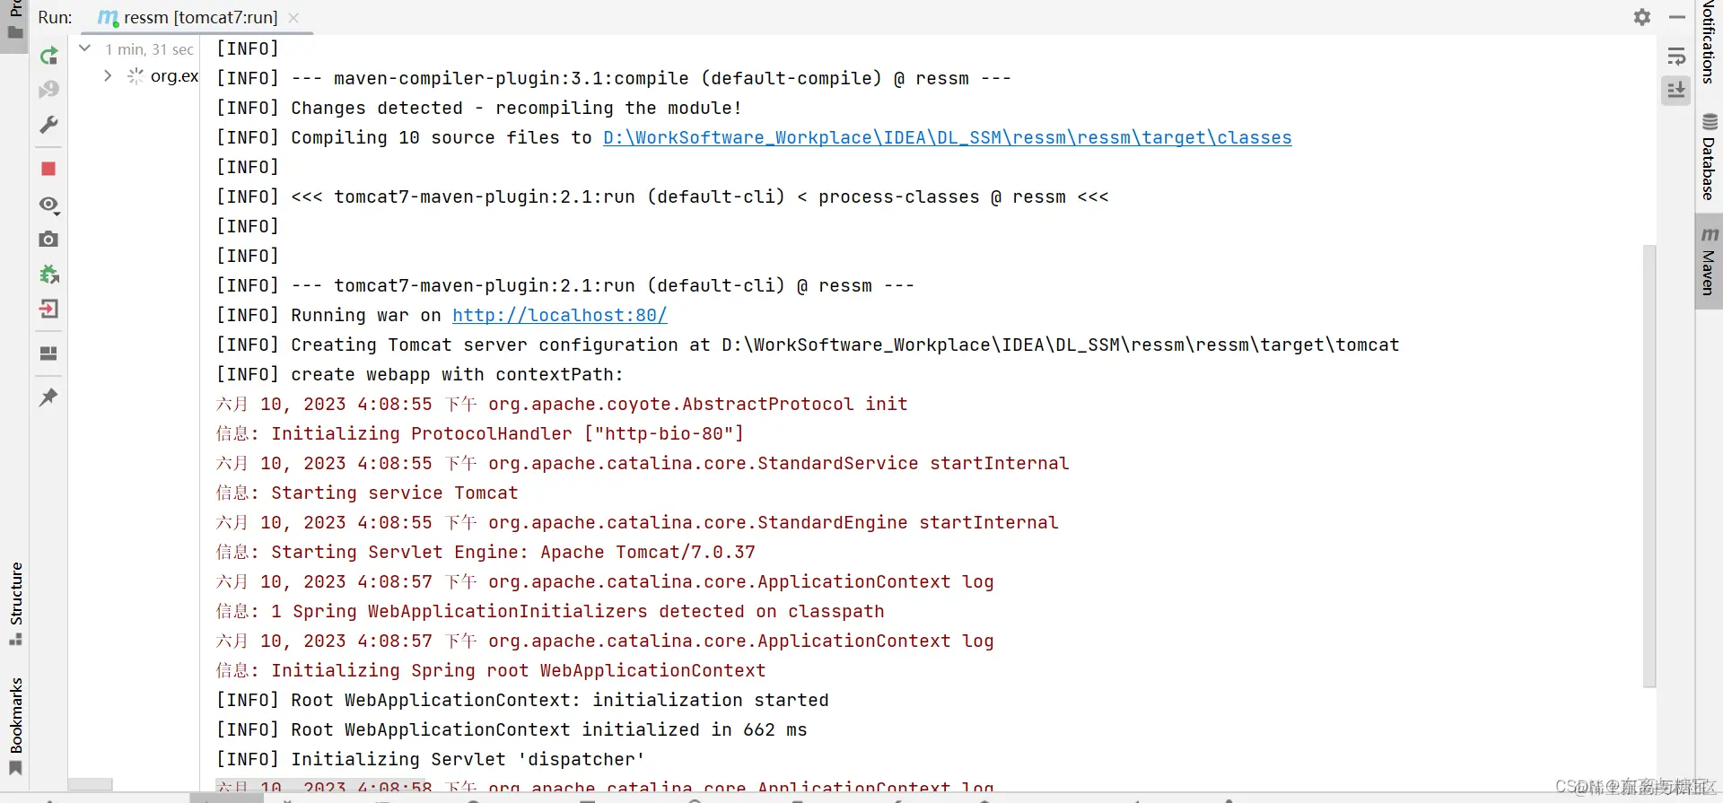Click the console vertical scrollbar thumb
Image resolution: width=1723 pixels, height=803 pixels.
click(x=1649, y=466)
